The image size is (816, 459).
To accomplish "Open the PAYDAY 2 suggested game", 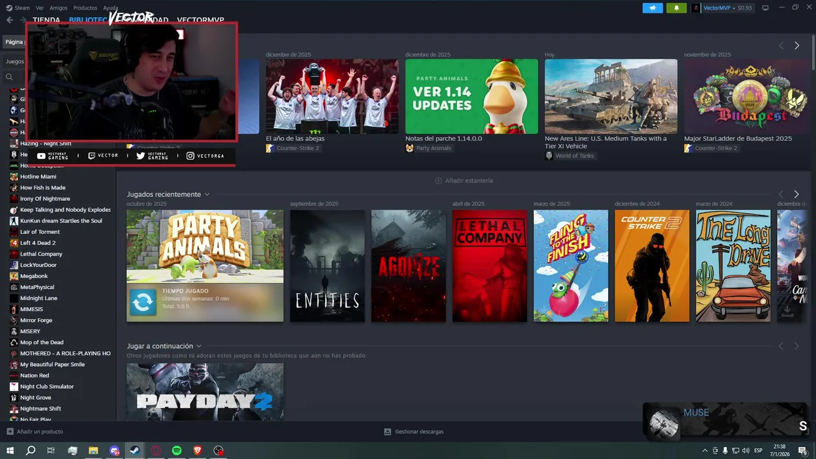I will coord(205,391).
